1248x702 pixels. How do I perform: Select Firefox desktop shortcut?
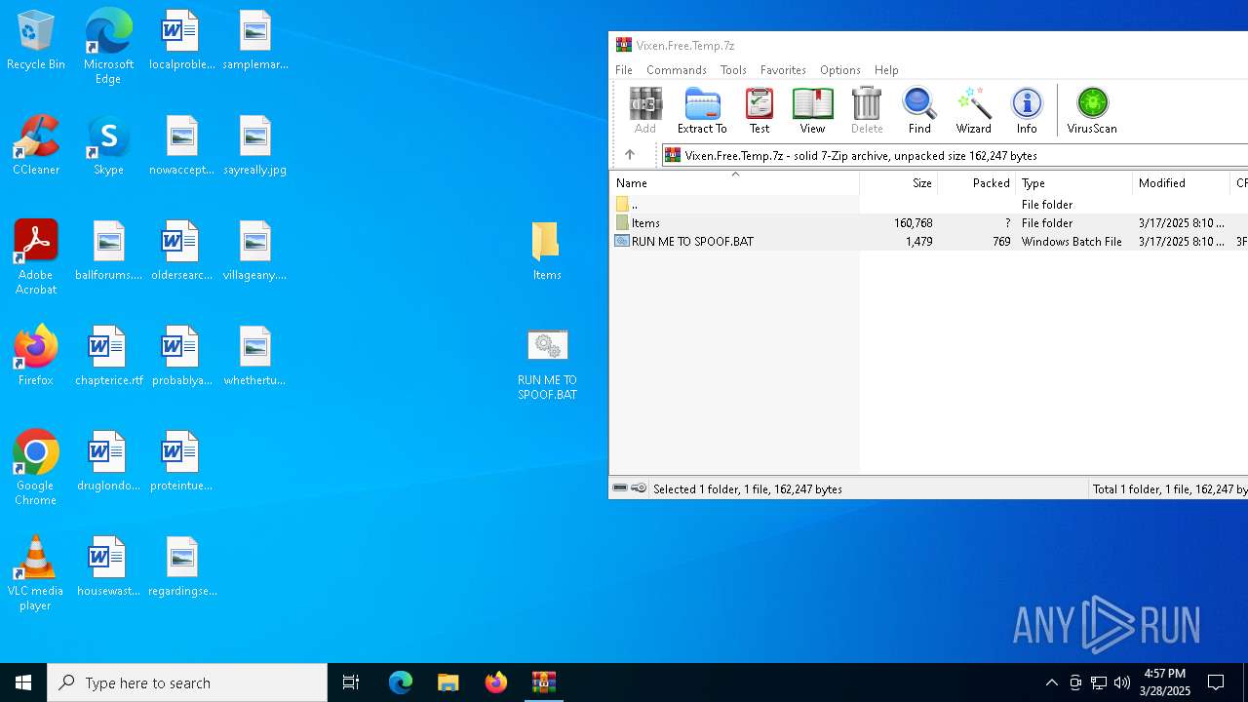36,356
